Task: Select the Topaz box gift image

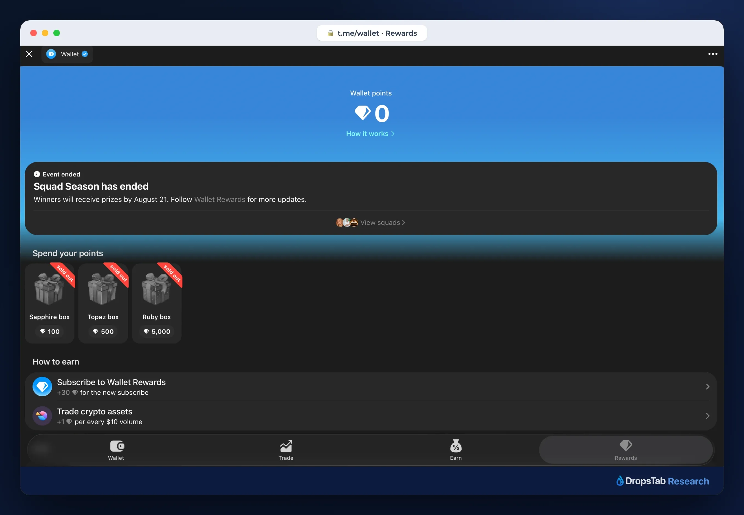Action: point(102,289)
